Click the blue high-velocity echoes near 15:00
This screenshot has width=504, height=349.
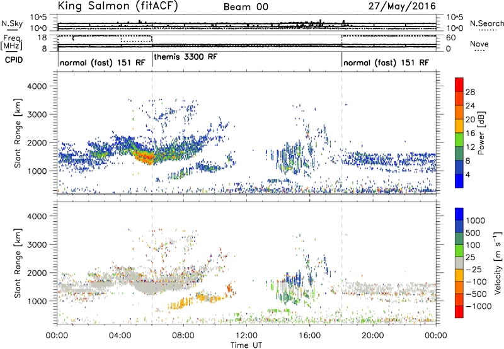pyautogui.click(x=293, y=278)
